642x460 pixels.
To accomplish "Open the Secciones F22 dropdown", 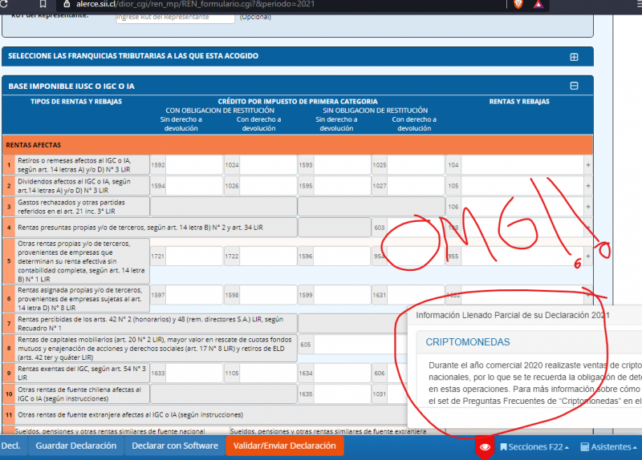I will click(534, 446).
